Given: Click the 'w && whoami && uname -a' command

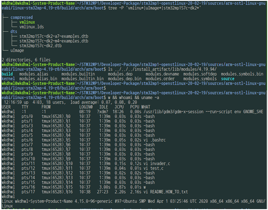Looking at the screenshot, I should pyautogui.click(x=134, y=97).
